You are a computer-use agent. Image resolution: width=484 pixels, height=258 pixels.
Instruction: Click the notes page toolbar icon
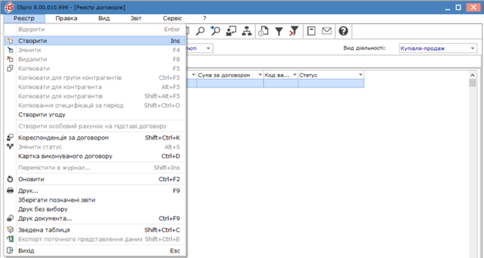[x=311, y=31]
